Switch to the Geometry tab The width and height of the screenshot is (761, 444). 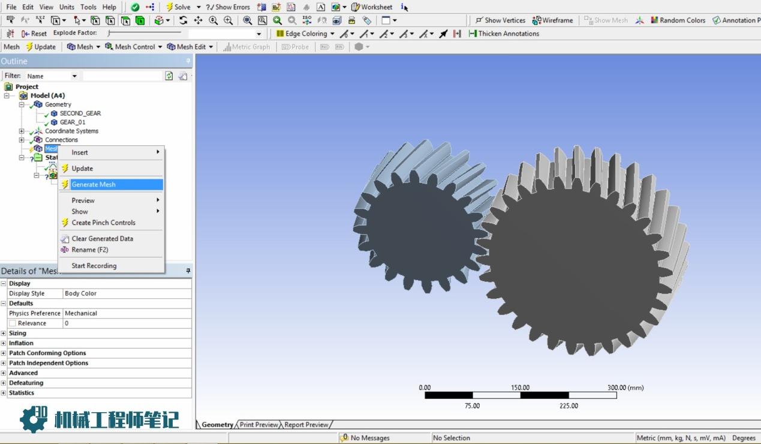[217, 425]
